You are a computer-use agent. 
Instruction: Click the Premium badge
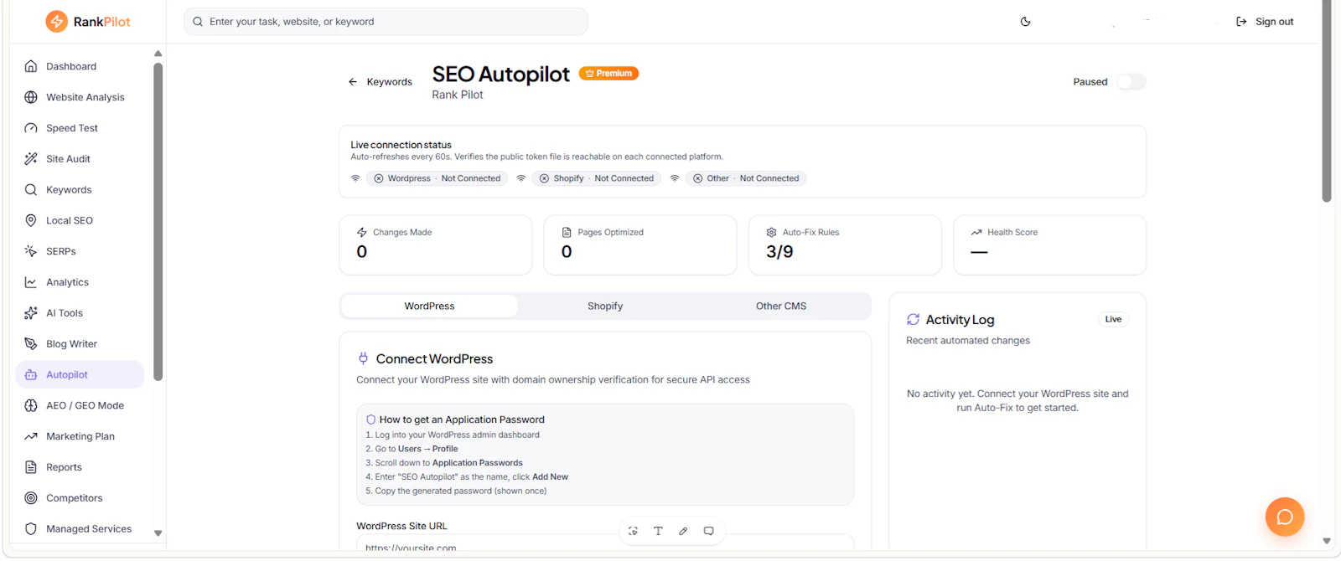click(608, 74)
